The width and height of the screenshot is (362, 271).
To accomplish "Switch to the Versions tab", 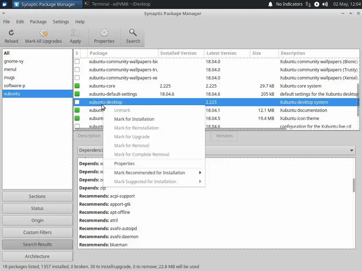I will tap(224, 136).
